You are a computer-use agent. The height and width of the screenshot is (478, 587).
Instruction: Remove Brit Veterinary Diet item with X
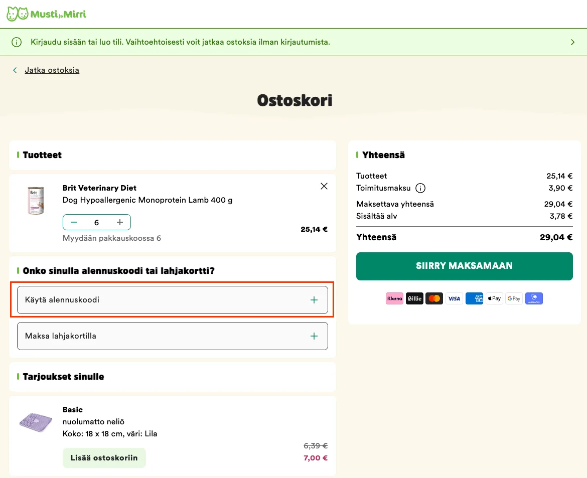click(324, 186)
